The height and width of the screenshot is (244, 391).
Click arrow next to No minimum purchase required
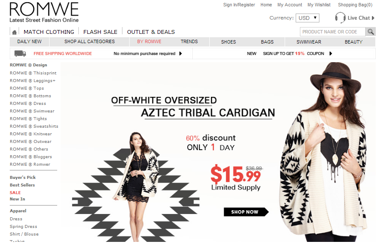(180, 54)
